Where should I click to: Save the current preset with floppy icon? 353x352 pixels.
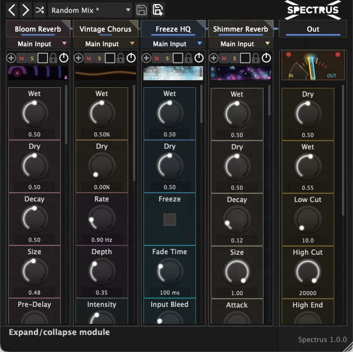(x=142, y=10)
